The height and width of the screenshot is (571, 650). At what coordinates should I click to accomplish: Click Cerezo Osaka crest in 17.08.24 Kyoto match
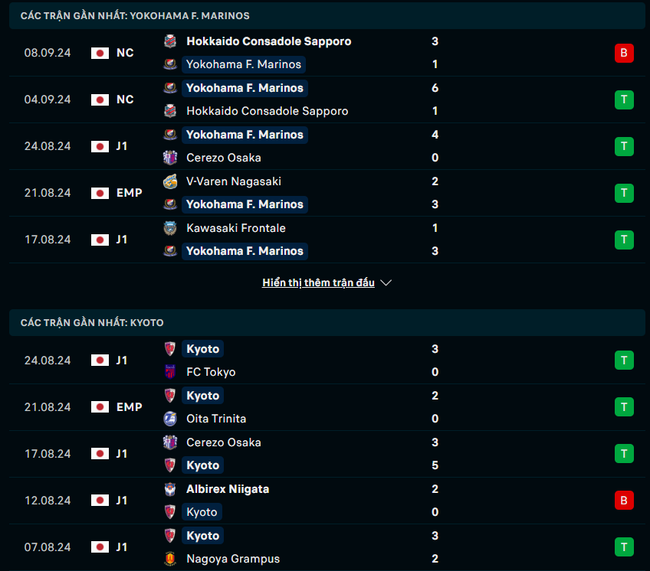click(170, 442)
